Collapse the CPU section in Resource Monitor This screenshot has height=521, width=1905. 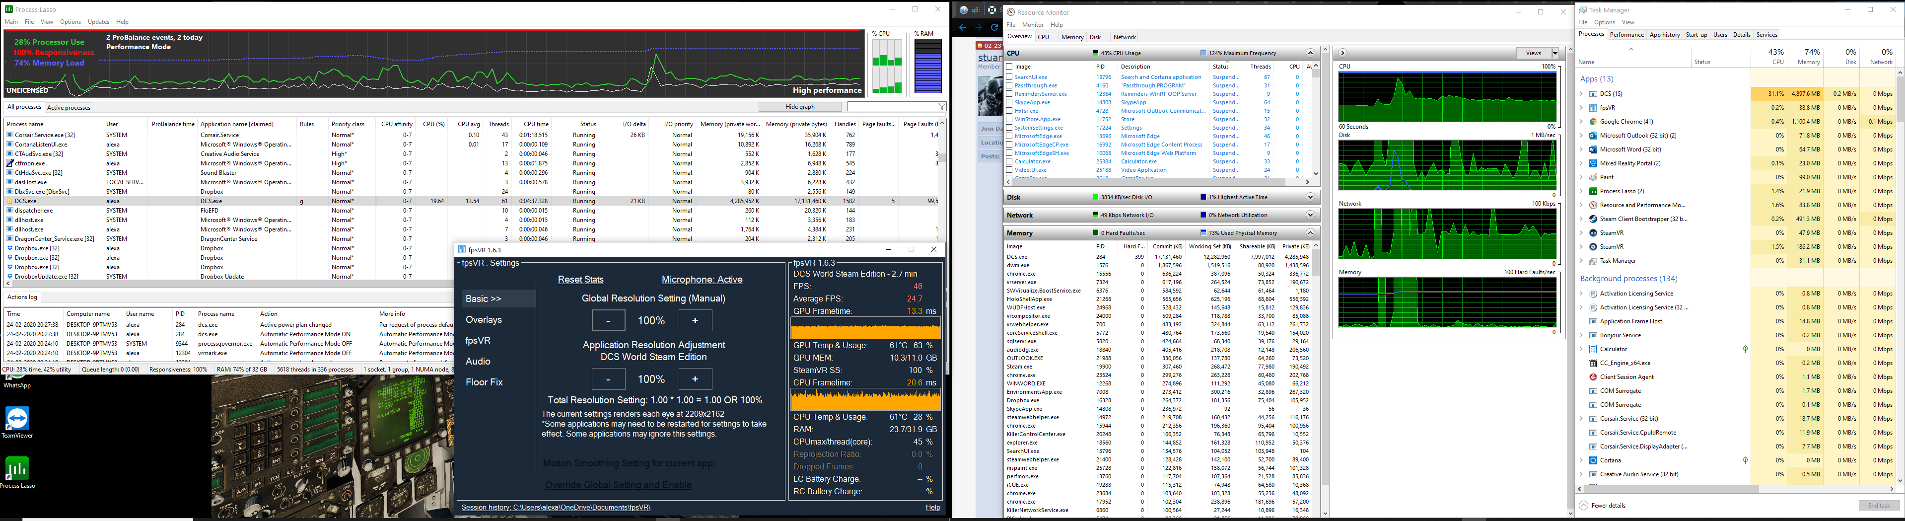1310,53
